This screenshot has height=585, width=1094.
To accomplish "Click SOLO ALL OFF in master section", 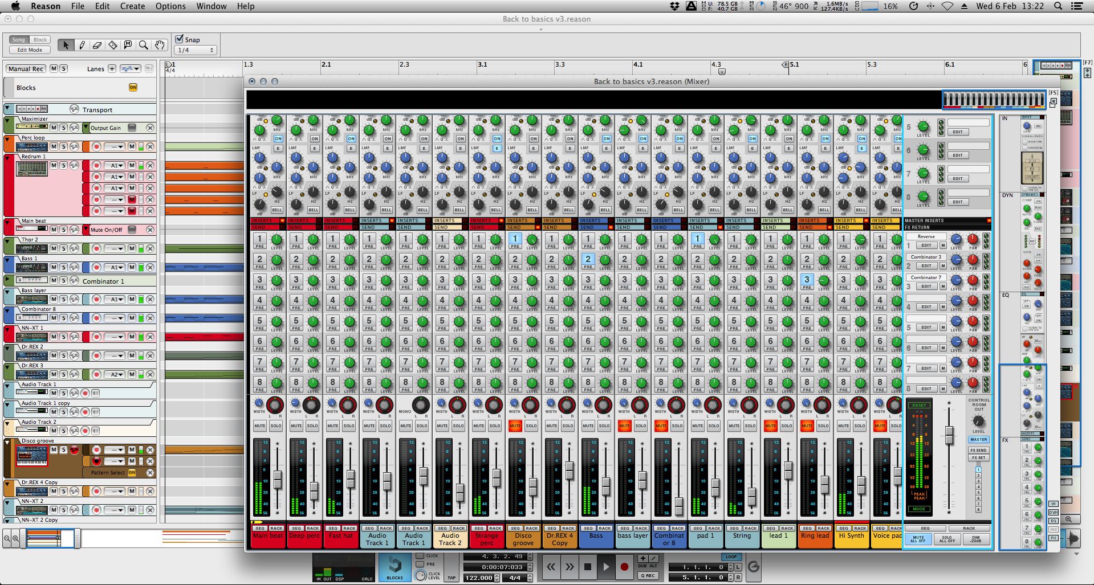I will point(947,539).
